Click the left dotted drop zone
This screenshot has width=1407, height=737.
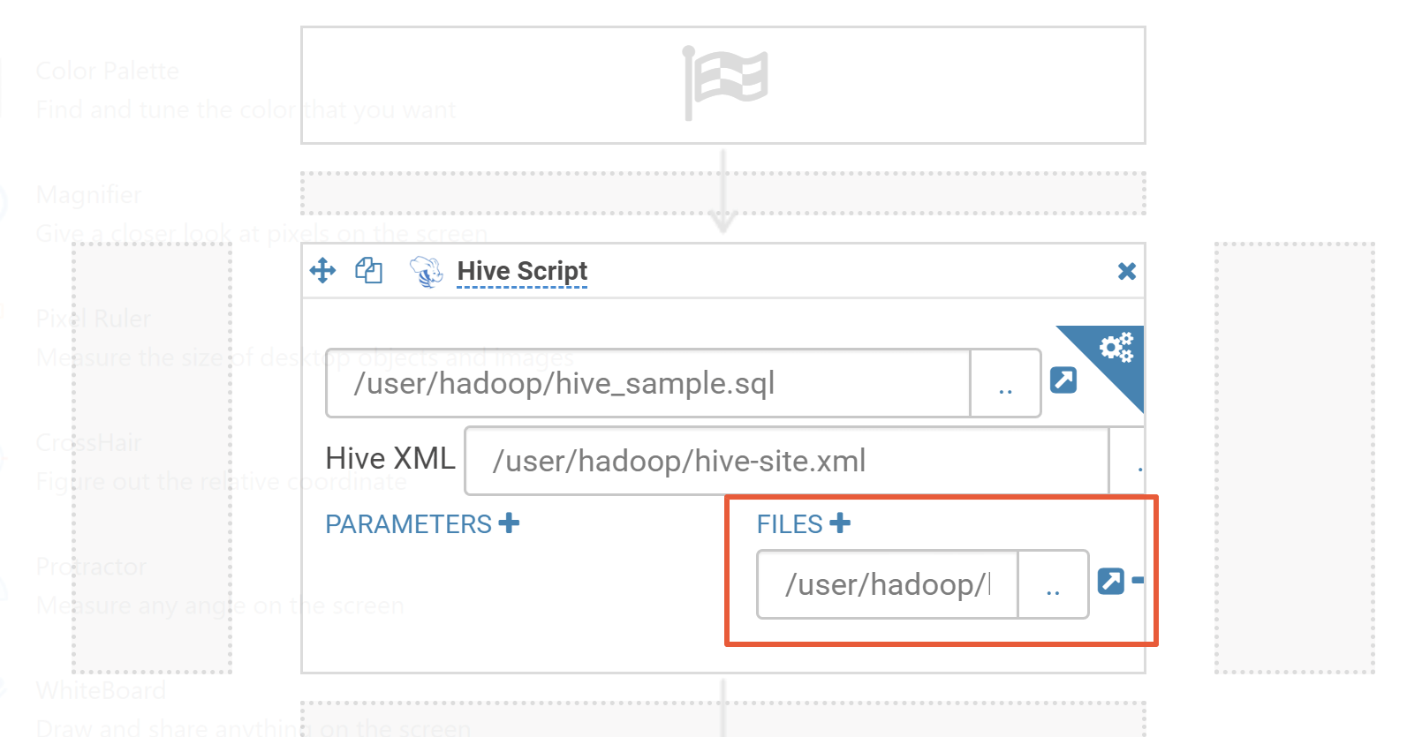(152, 457)
